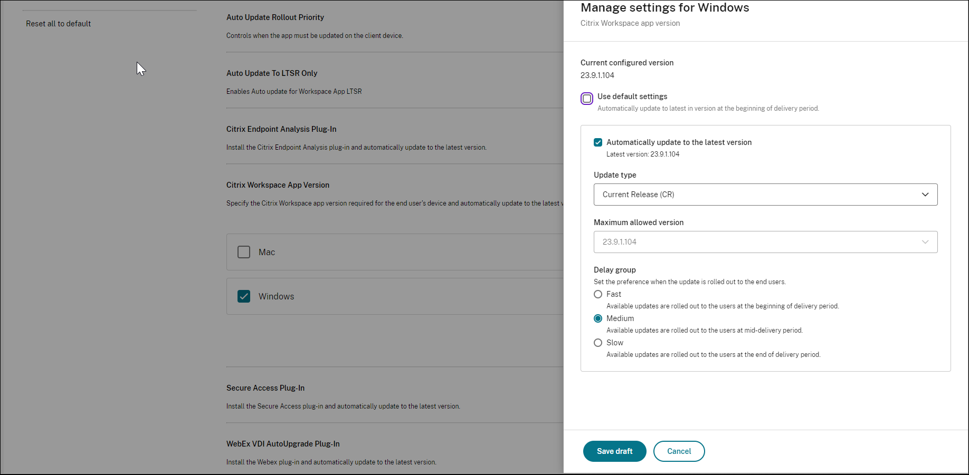The image size is (969, 475).
Task: Open the Secure Access Plug-In setting
Action: point(265,388)
